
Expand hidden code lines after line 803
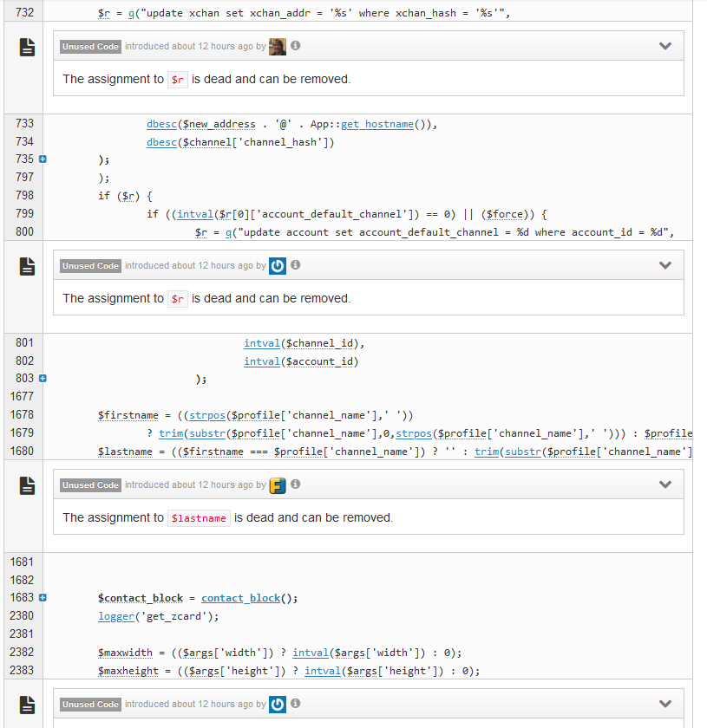[43, 379]
